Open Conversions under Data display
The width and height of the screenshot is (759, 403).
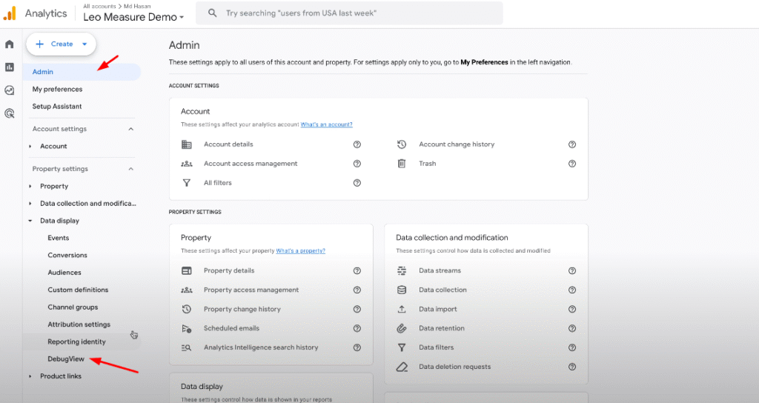pos(67,256)
